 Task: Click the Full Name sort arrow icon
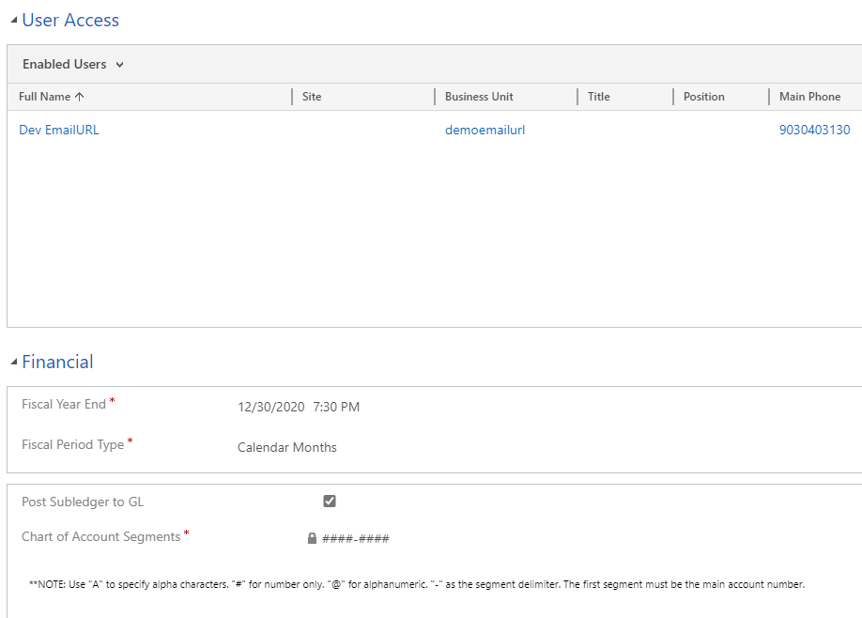(79, 97)
